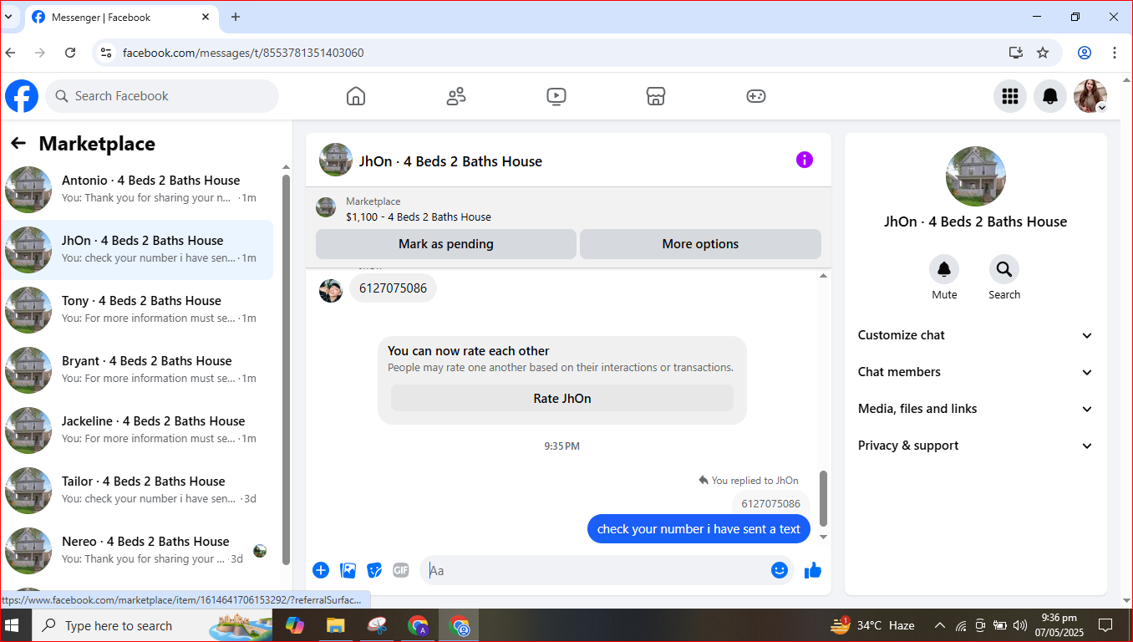Click the 6127075086 incoming message bubble
The image size is (1133, 642).
click(393, 288)
